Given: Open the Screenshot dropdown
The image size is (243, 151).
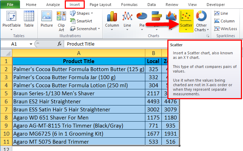Looking at the screenshot, I should (x=85, y=29).
